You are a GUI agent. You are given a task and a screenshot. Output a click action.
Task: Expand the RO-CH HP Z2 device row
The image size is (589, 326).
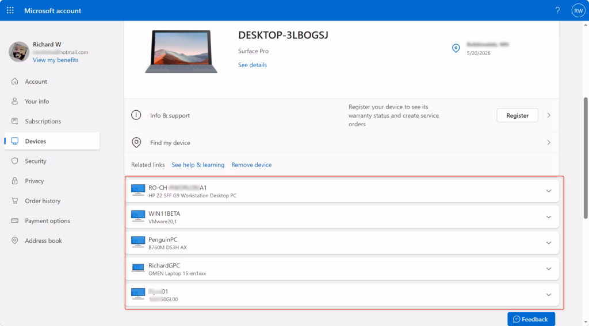tap(548, 191)
